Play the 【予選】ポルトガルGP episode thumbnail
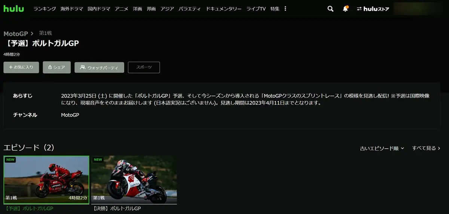 tap(46, 180)
